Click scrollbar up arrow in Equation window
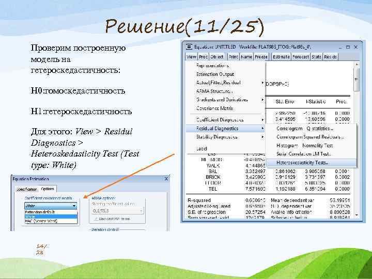 pos(357,65)
